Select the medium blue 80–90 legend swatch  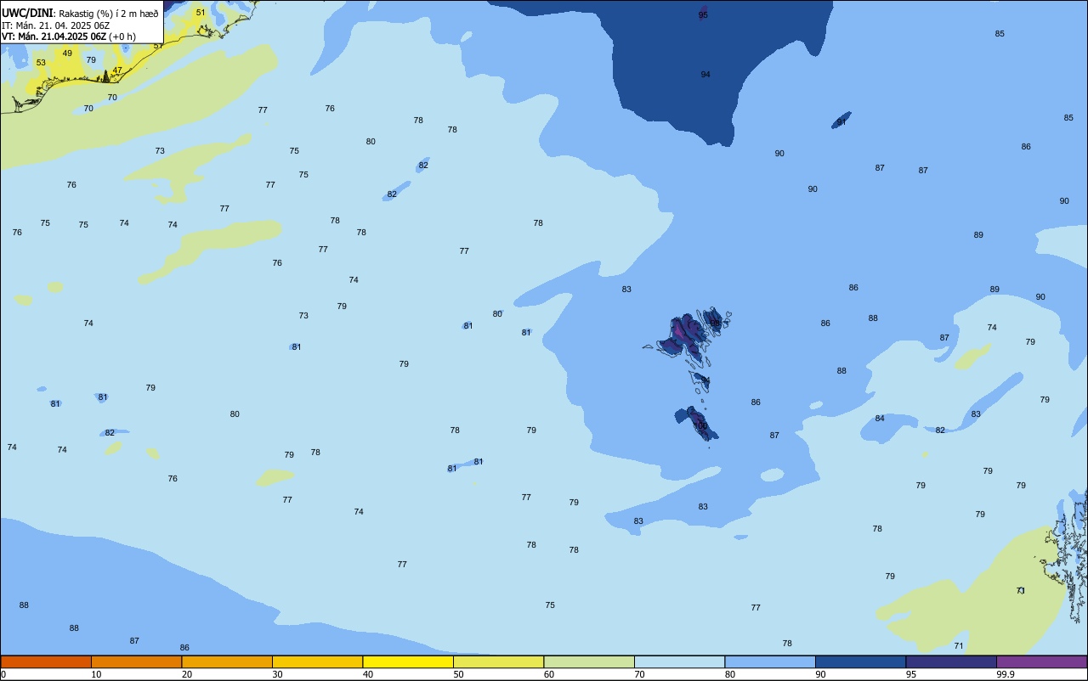770,661
